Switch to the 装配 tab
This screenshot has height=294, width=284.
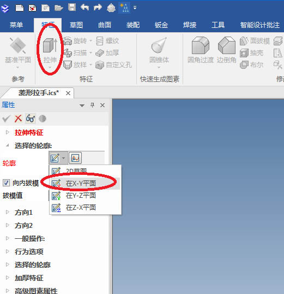point(133,25)
